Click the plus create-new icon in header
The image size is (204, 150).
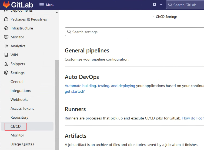click(x=155, y=4)
